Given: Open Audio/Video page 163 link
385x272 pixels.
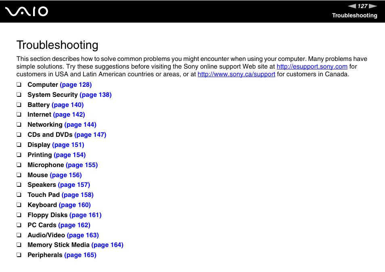Looking at the screenshot, I should click(x=83, y=235).
